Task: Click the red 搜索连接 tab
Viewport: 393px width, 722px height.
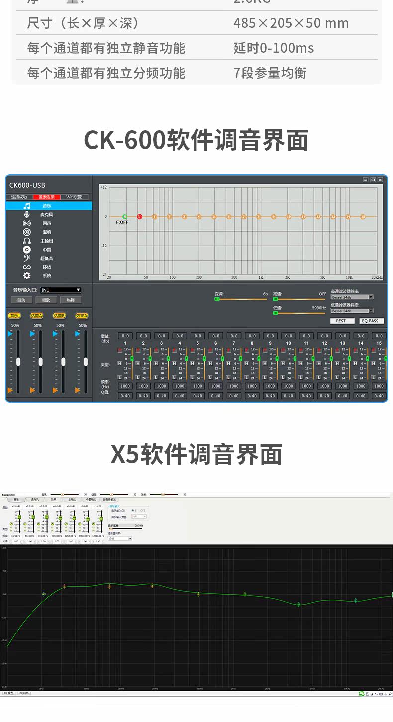Action: point(46,197)
